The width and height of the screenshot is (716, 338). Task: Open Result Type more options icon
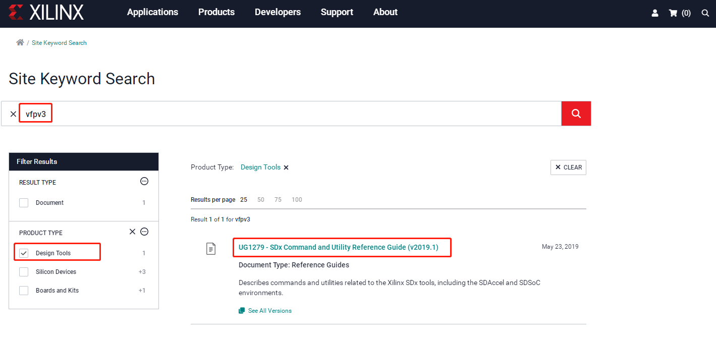pyautogui.click(x=144, y=182)
